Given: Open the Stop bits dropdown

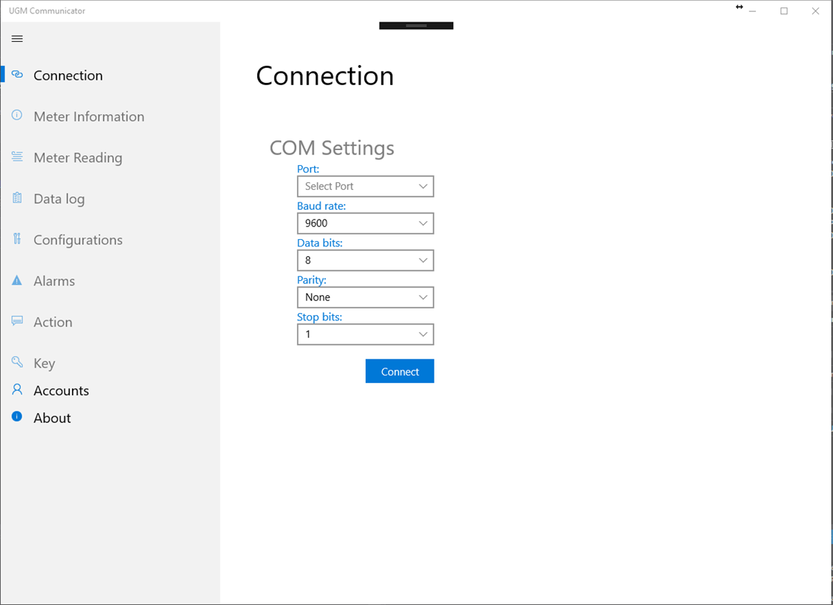Looking at the screenshot, I should pos(365,334).
